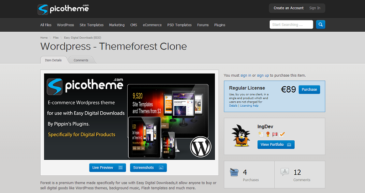Click the Canada flag badge
Image resolution: width=365 pixels, height=193 pixels.
(x=275, y=134)
